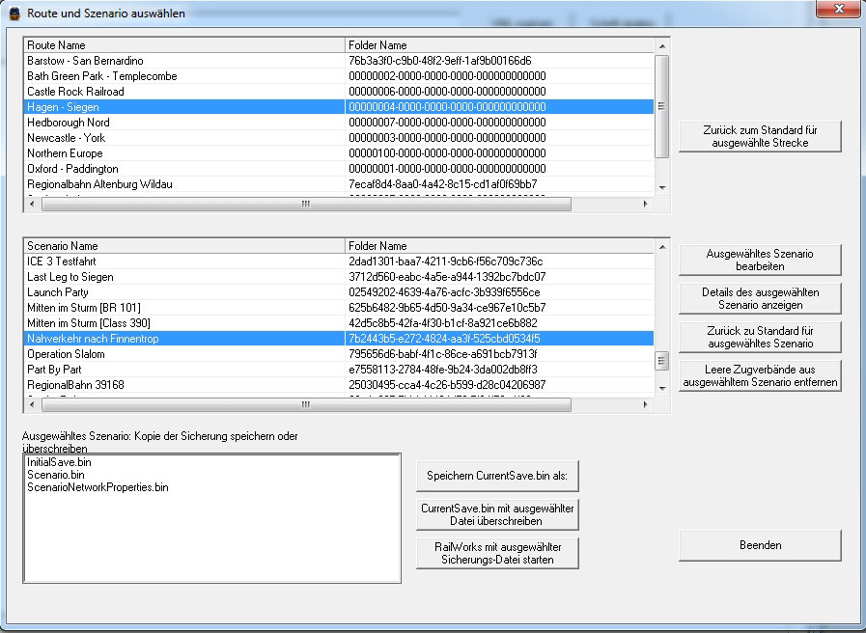Click scenario list horizontal scrollbar thumb
The image size is (866, 633).
[306, 405]
